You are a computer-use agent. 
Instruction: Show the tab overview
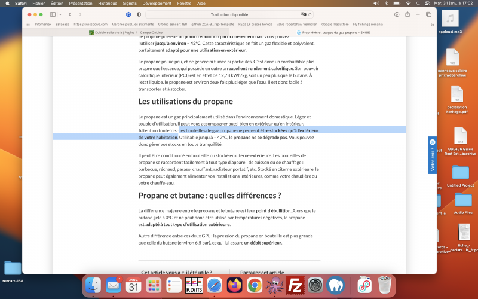coord(428,14)
